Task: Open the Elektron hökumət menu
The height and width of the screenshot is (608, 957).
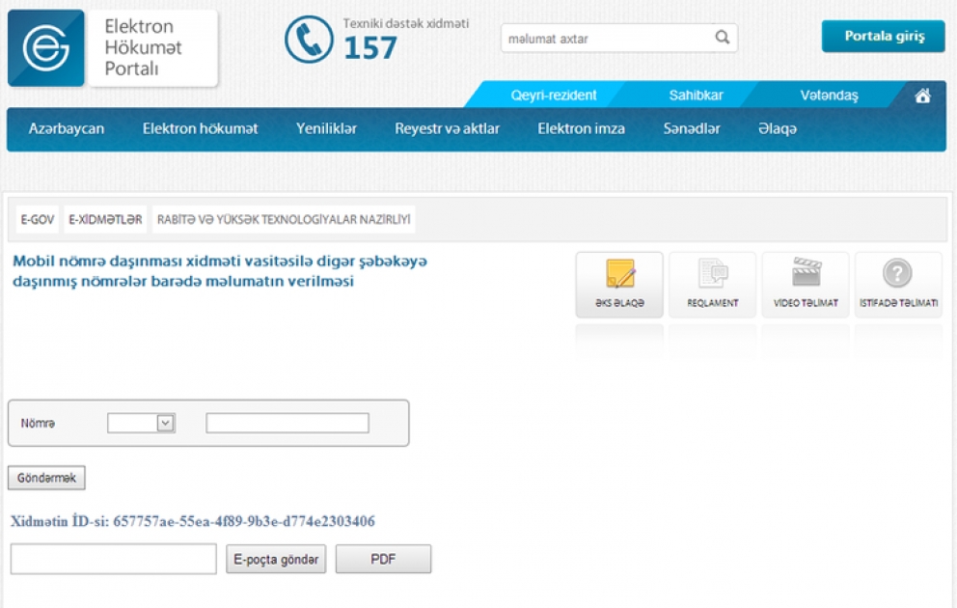Action: pyautogui.click(x=201, y=128)
